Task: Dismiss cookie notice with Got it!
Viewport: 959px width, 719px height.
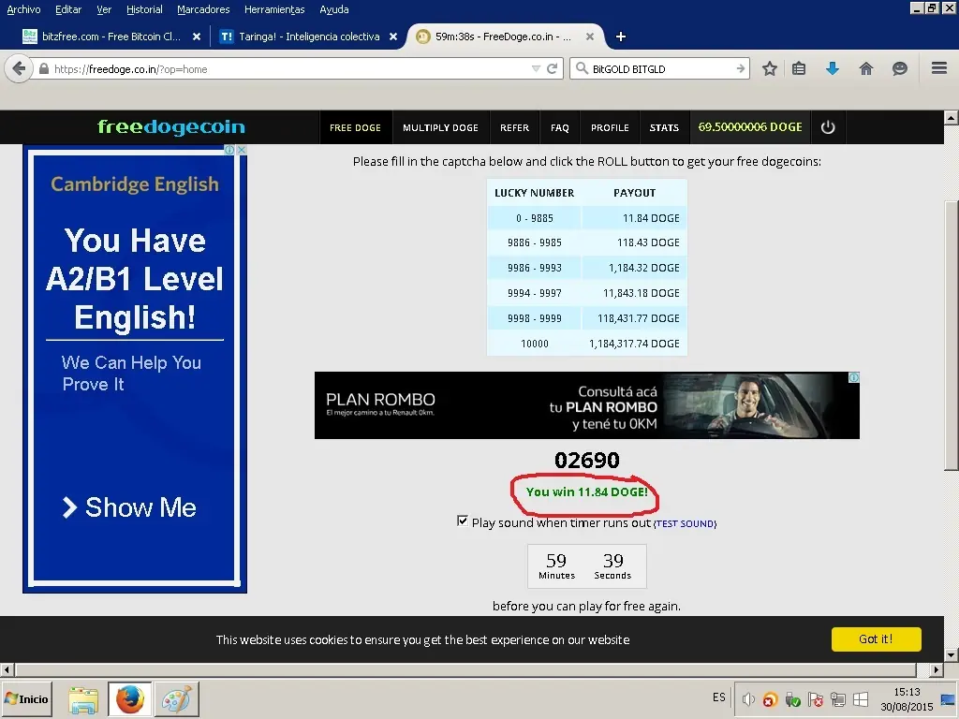Action: (876, 638)
